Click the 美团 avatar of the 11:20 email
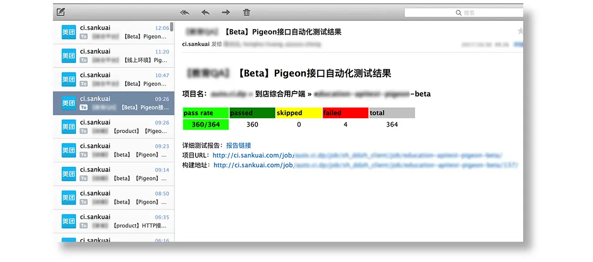Screen dimensions: 593x262 click(x=69, y=56)
